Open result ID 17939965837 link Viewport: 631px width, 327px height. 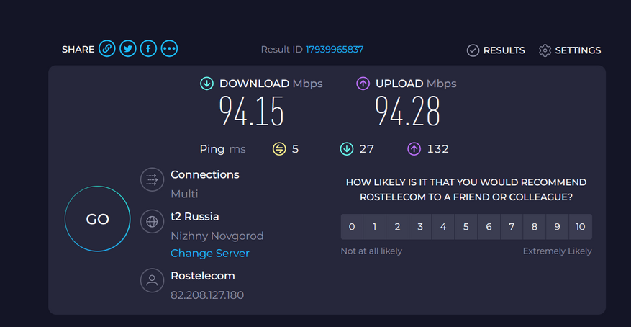(335, 50)
